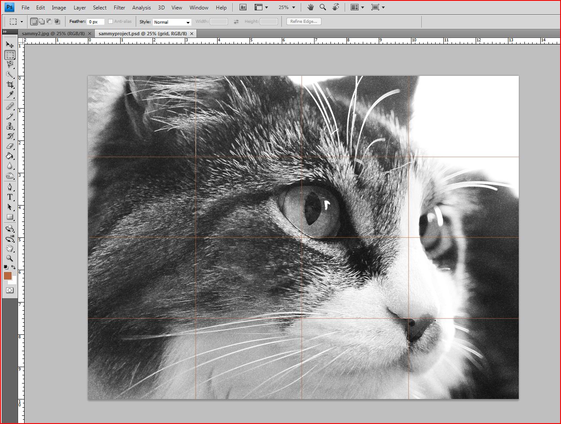Open the Window menu

pyautogui.click(x=199, y=7)
